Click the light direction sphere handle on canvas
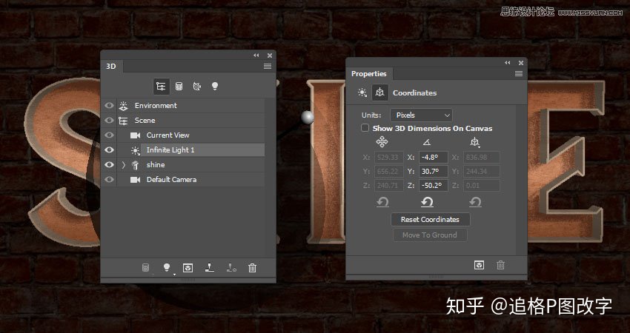Viewport: 630px width, 333px height. click(x=308, y=117)
